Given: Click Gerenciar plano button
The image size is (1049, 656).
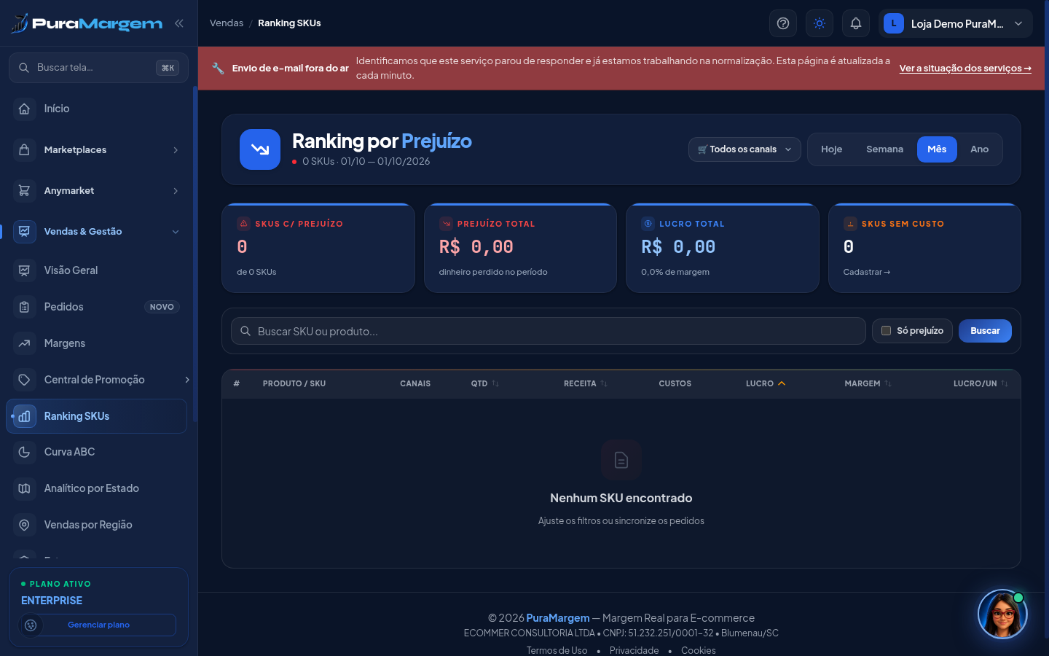Looking at the screenshot, I should click(x=98, y=625).
